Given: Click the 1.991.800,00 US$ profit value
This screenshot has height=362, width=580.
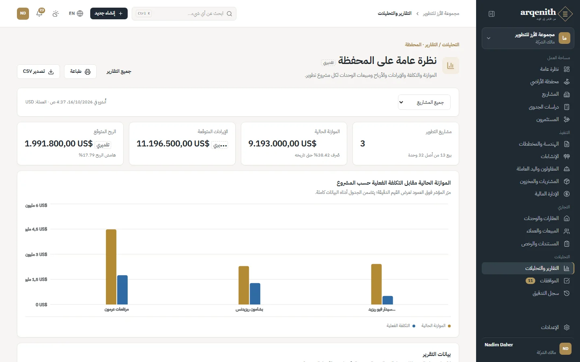Looking at the screenshot, I should (x=59, y=144).
